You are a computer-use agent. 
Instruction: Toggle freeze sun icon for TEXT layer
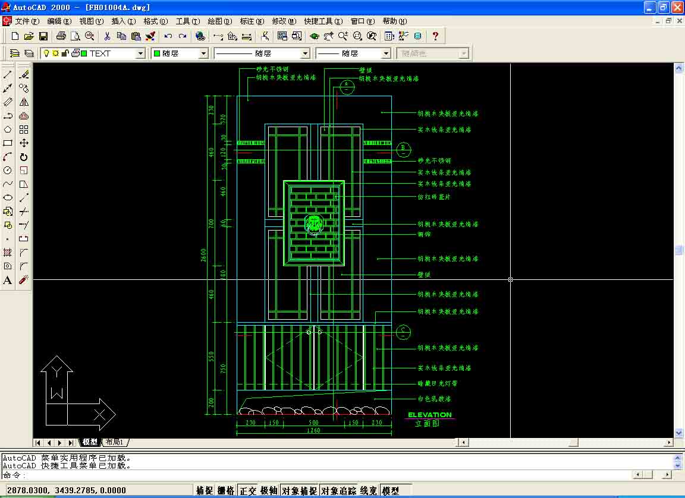pyautogui.click(x=55, y=53)
